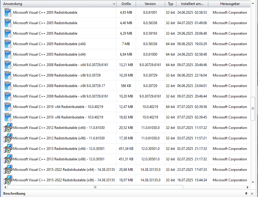Click install date 09.06.2025 19:03:29
258x197 pixels.
click(x=192, y=44)
